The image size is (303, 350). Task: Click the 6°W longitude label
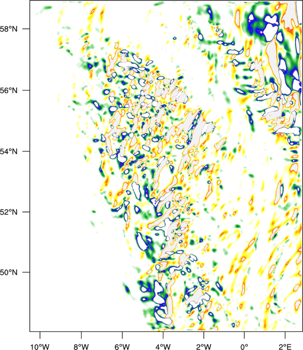tap(122, 347)
